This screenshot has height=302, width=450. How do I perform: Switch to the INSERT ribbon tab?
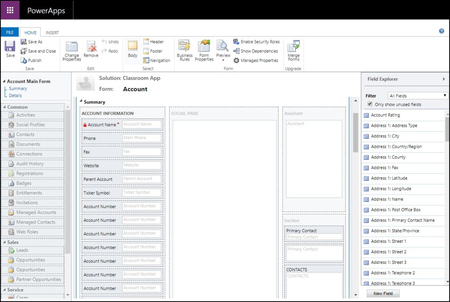point(52,32)
